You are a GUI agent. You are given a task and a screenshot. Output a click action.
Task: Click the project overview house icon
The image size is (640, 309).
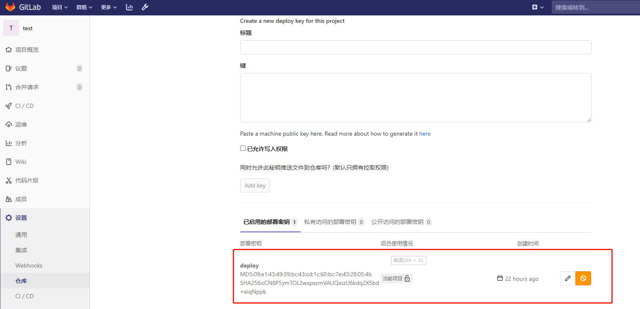pyautogui.click(x=8, y=50)
